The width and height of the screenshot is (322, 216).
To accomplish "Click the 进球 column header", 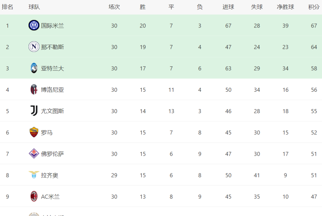I will coord(228,7).
